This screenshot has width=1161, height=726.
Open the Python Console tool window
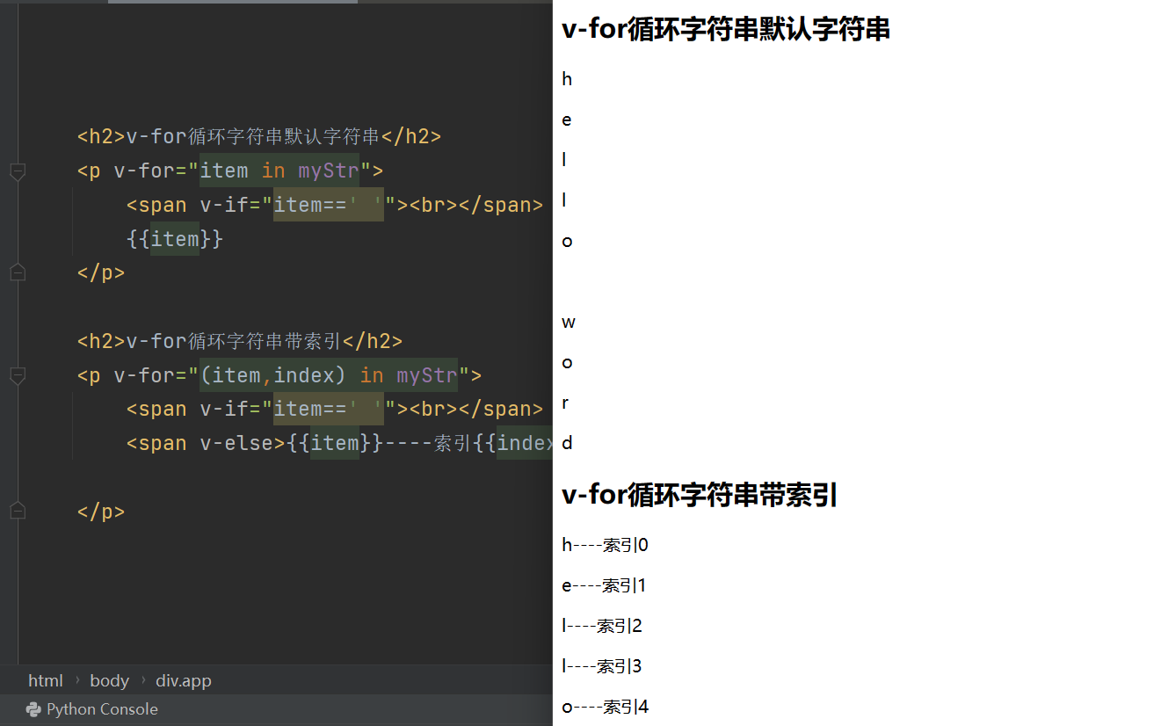[x=92, y=709]
